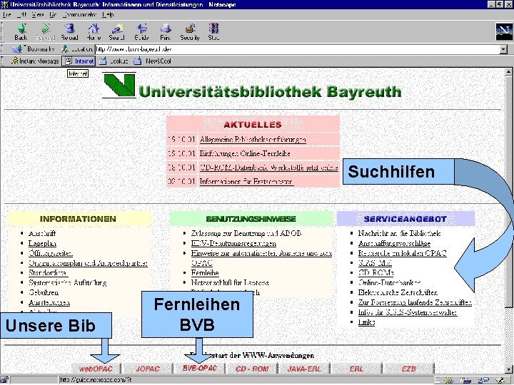Open Zur Fortsetzung laufende Zeitschriften link

click(x=415, y=302)
